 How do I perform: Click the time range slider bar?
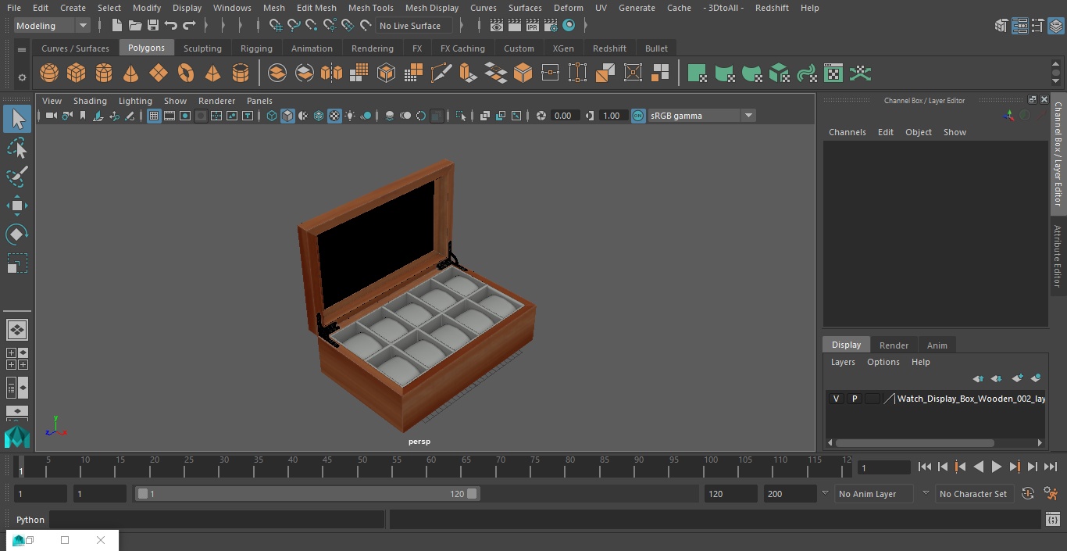click(x=307, y=494)
